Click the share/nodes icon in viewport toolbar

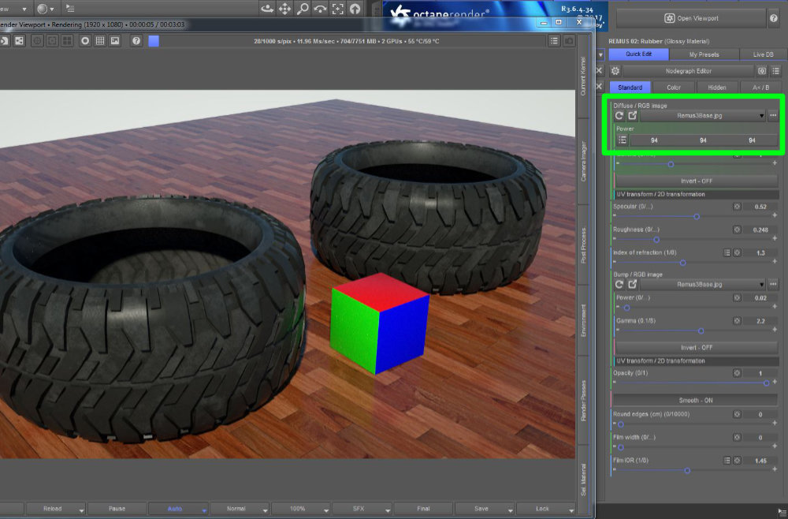(x=19, y=41)
